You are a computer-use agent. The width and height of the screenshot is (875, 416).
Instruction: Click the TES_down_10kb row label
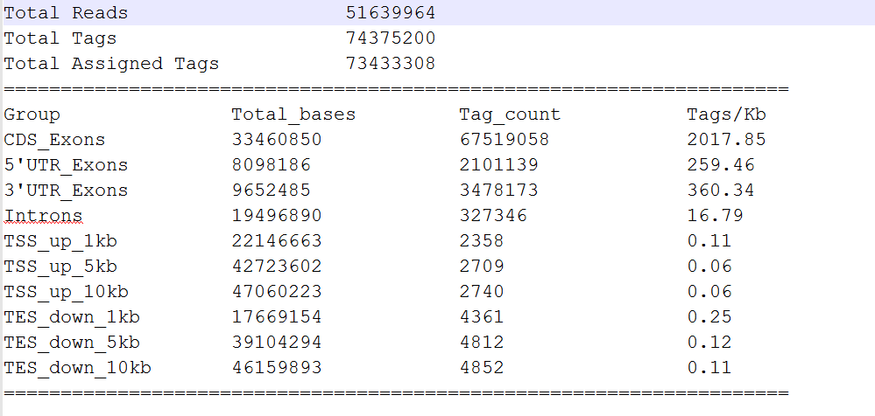pyautogui.click(x=77, y=368)
